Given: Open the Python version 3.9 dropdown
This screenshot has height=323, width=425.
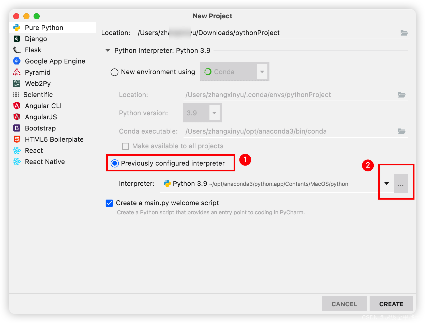Looking at the screenshot, I should (202, 113).
